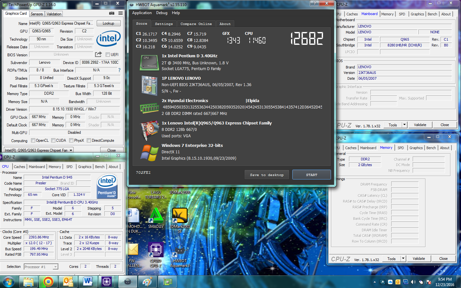Viewport: 461px width, 288px height.
Task: Open Graphics tab in lower-right CPU-Z
Action: tap(416, 148)
